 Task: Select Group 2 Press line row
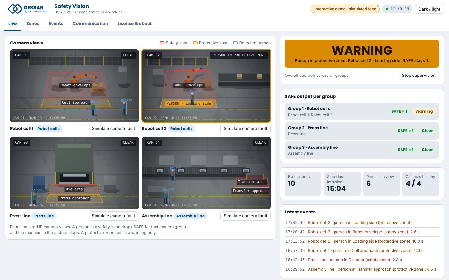362,131
